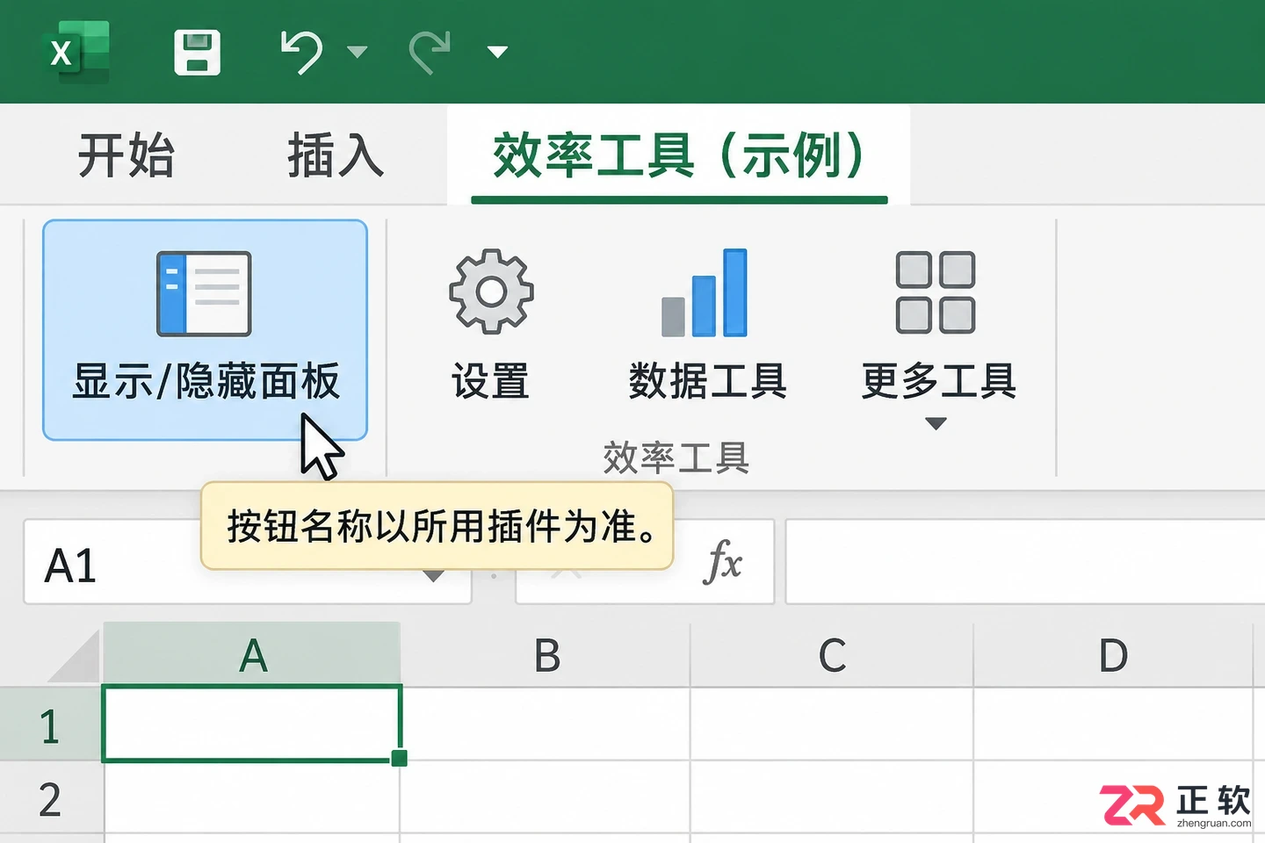The image size is (1265, 843).
Task: Click cell C1
Action: click(x=832, y=724)
